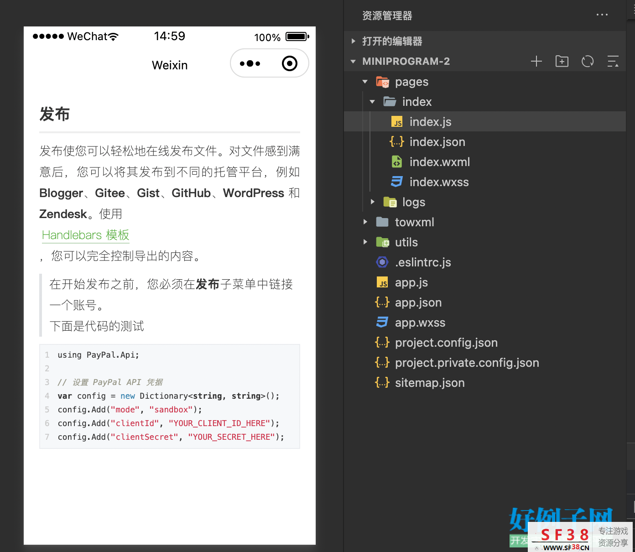Create a new folder in MINIPROGRAM-2

click(x=562, y=61)
